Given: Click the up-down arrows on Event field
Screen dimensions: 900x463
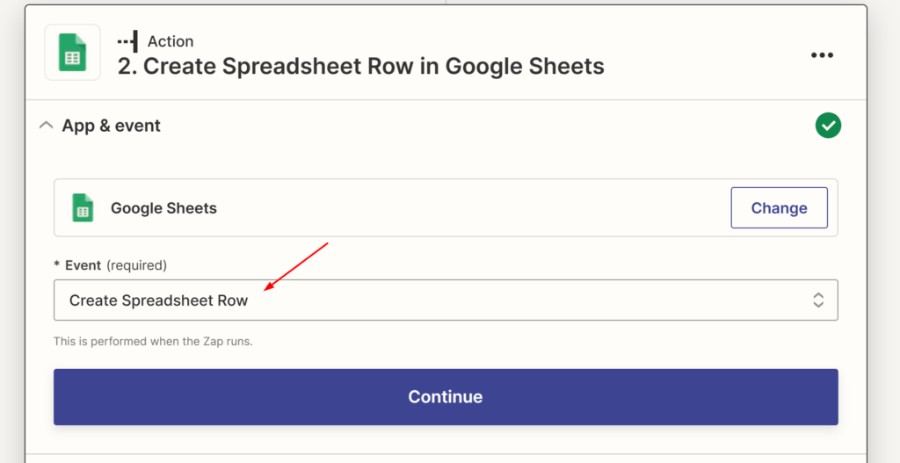Looking at the screenshot, I should point(818,300).
